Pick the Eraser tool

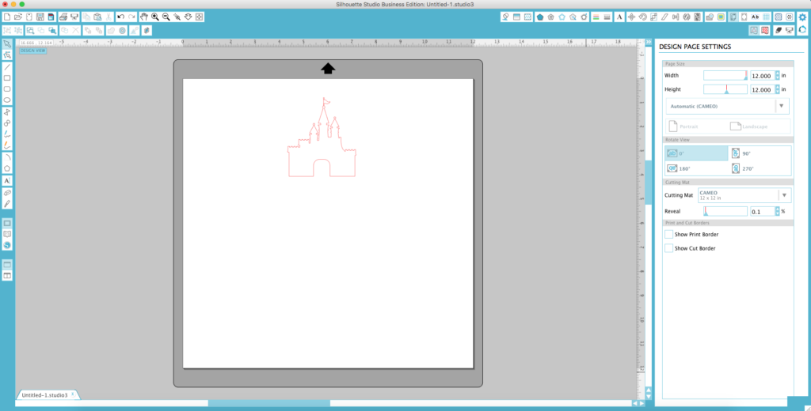7,192
